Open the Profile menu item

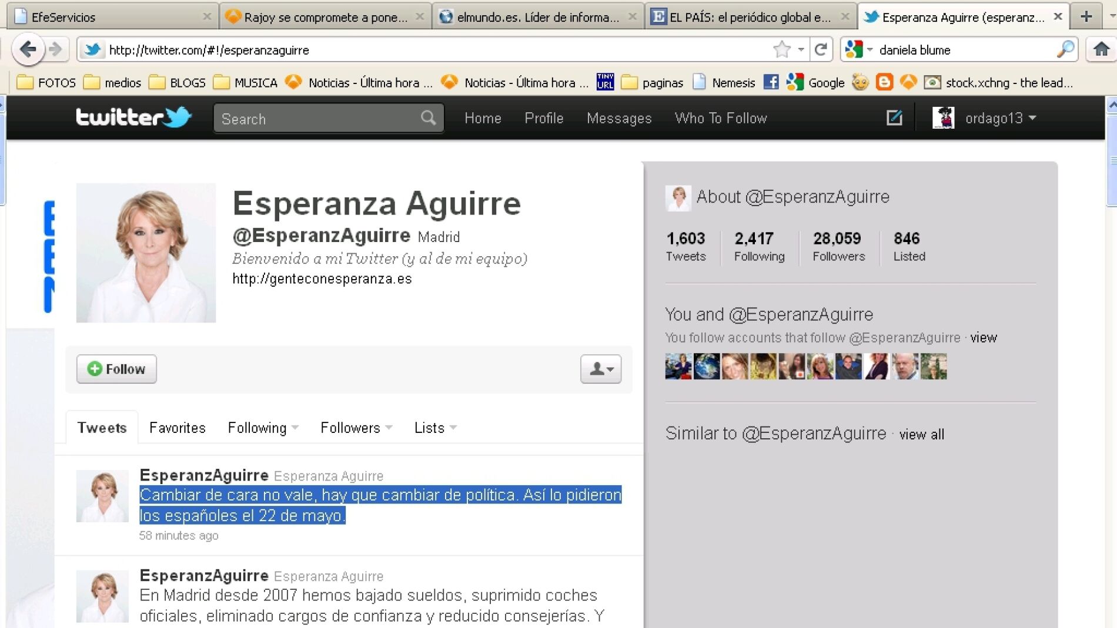[x=544, y=118]
